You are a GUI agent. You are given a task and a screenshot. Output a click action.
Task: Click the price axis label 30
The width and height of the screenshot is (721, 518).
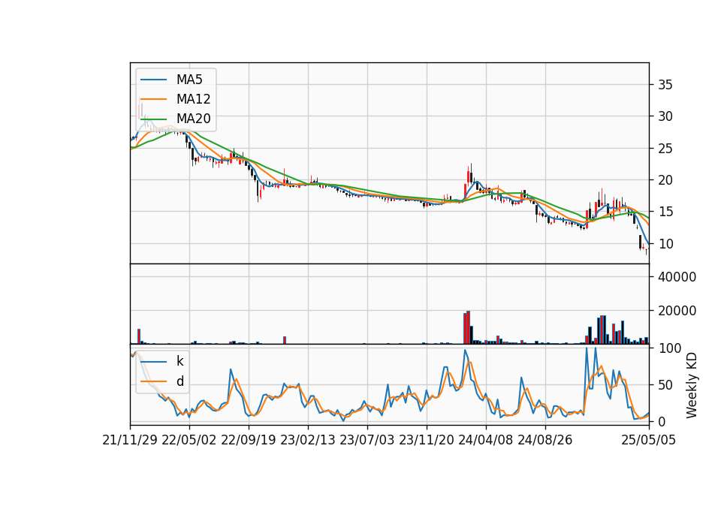coord(665,116)
